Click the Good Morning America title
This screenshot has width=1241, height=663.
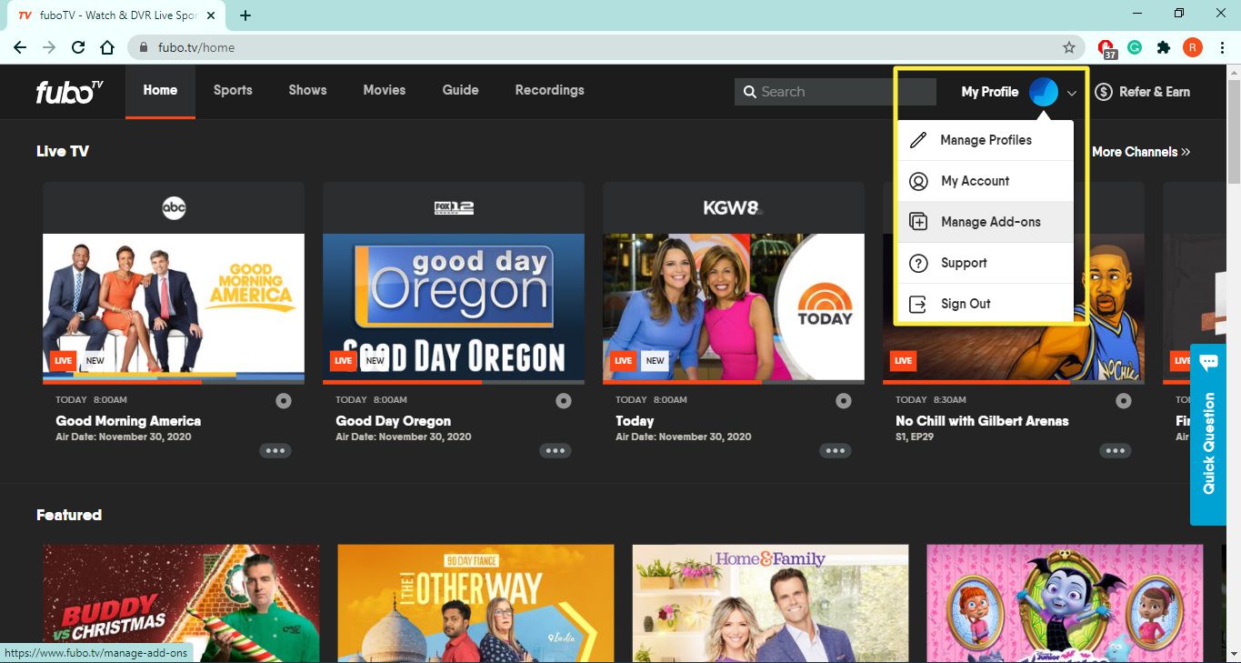[x=128, y=421]
